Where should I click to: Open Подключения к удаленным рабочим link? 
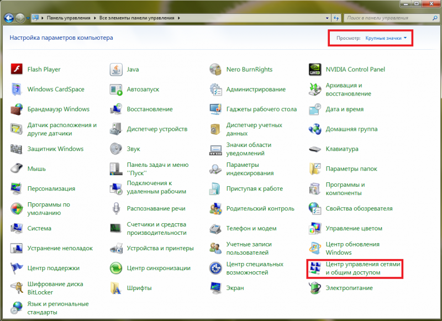[x=156, y=187]
